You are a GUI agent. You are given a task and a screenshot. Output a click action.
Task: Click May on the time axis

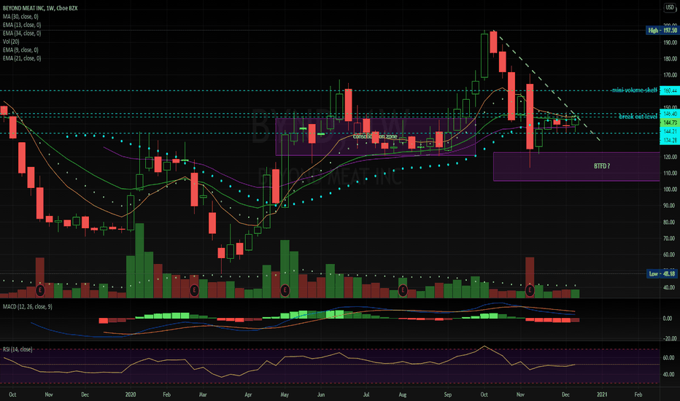click(x=285, y=394)
